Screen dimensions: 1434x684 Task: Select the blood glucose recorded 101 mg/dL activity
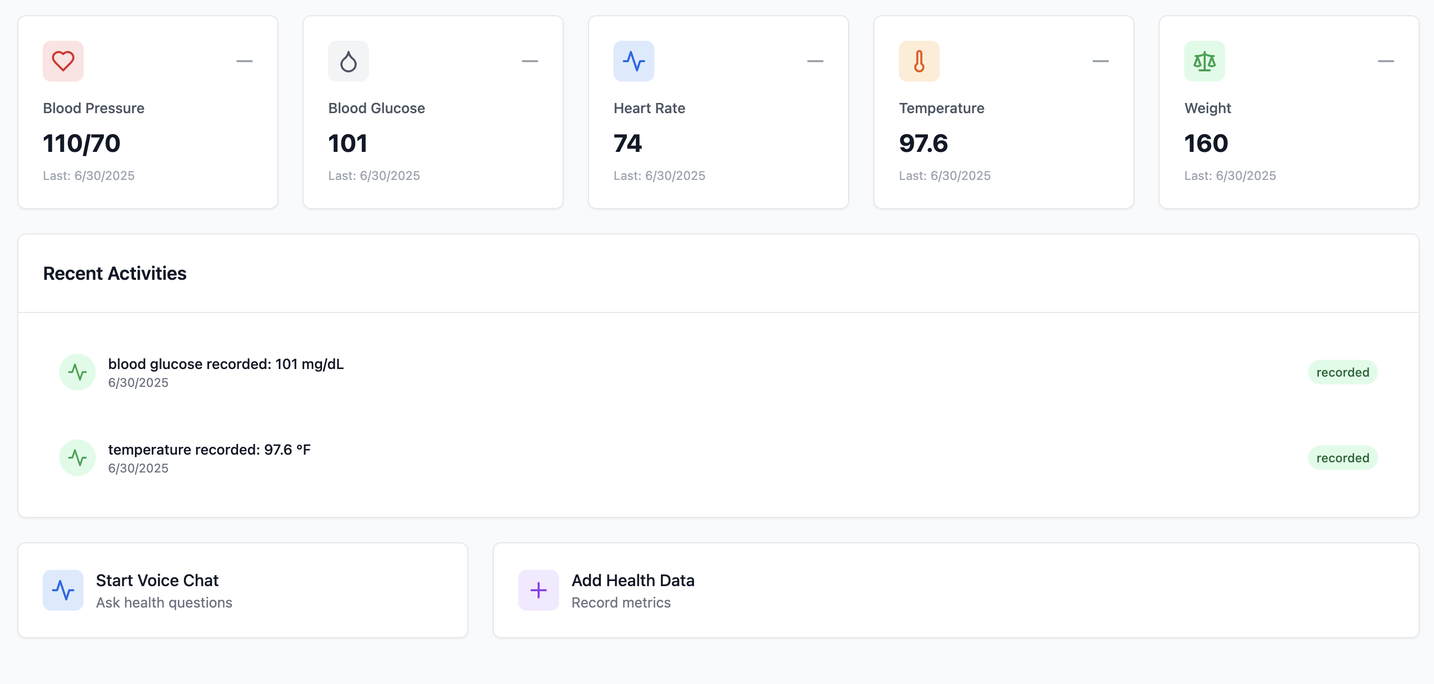click(225, 364)
